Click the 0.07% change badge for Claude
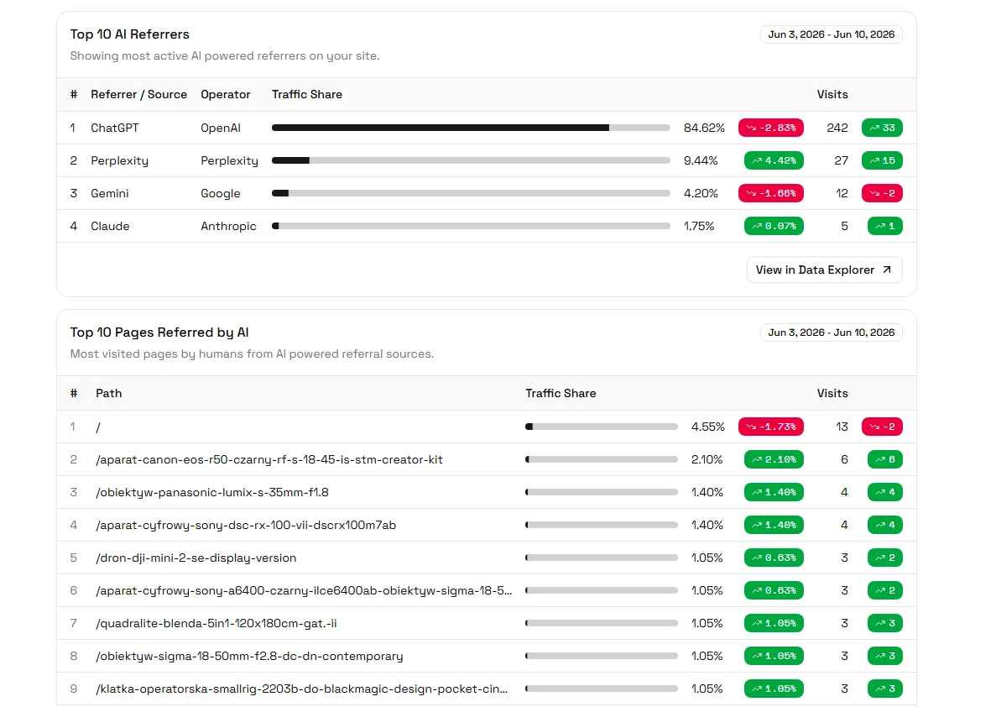This screenshot has height=707, width=996. [x=774, y=227]
